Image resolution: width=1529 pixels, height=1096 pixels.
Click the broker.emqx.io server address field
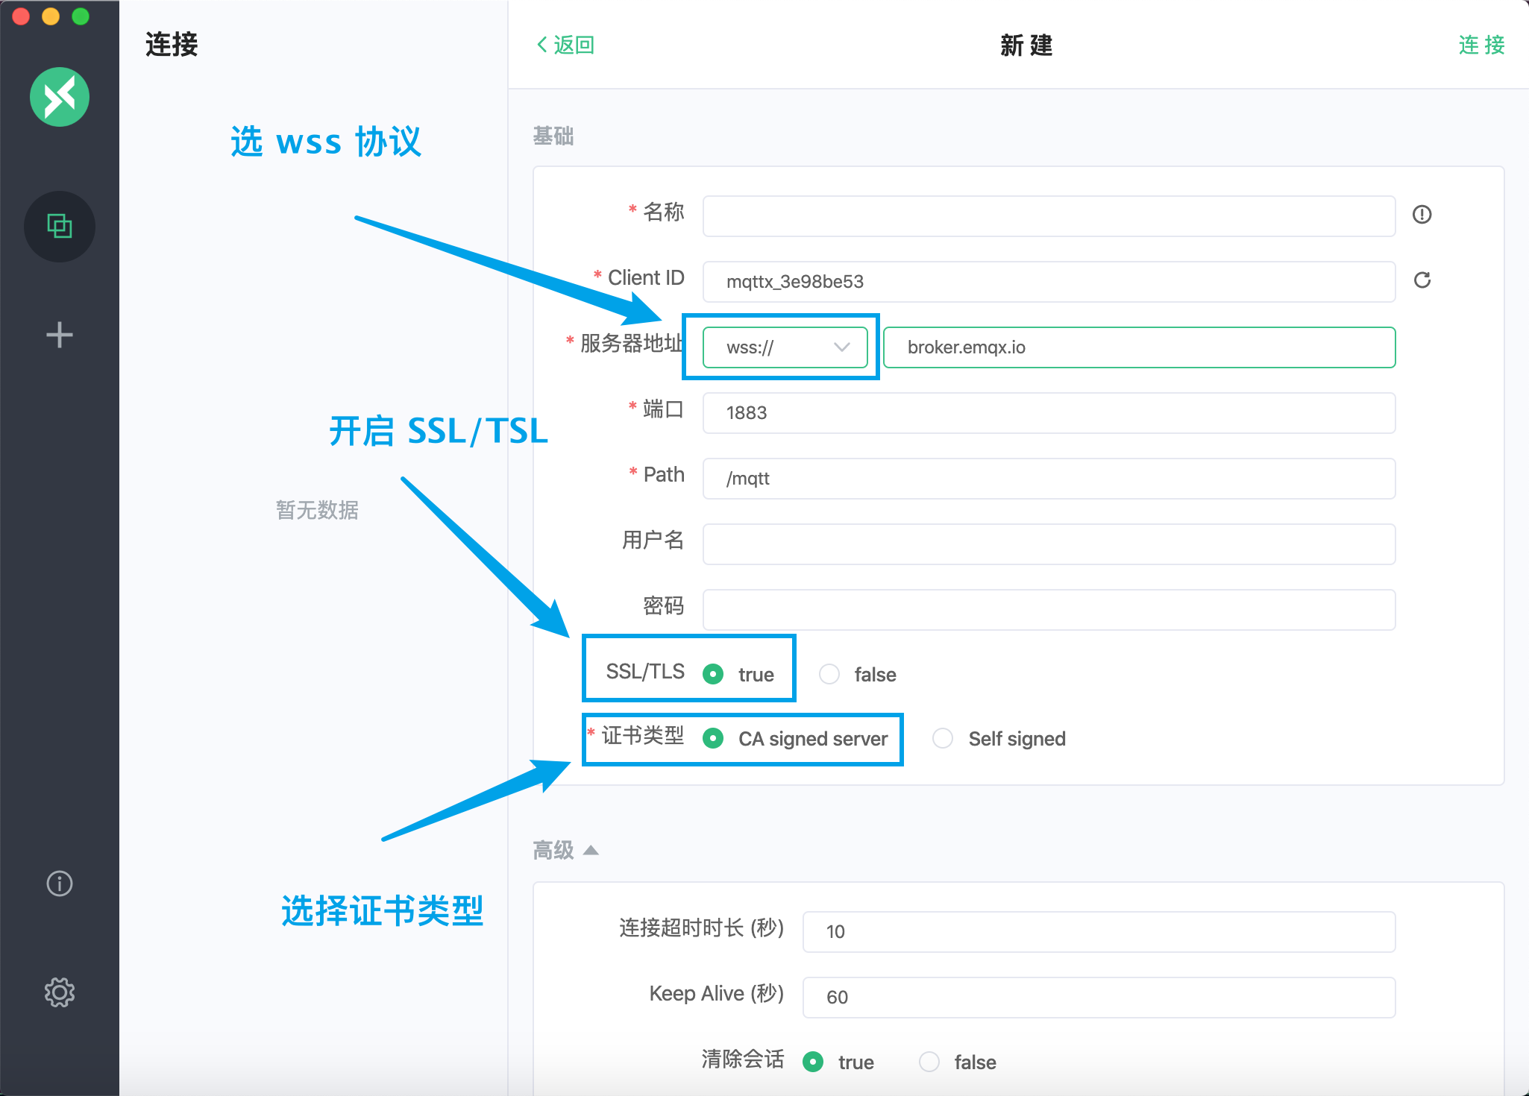pos(1139,347)
